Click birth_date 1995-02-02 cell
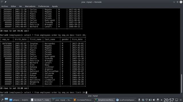The image size is (183, 102). 21,44
